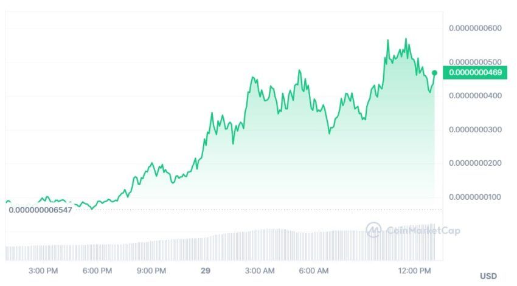Click the USD currency label
The width and height of the screenshot is (517, 286).
(488, 276)
